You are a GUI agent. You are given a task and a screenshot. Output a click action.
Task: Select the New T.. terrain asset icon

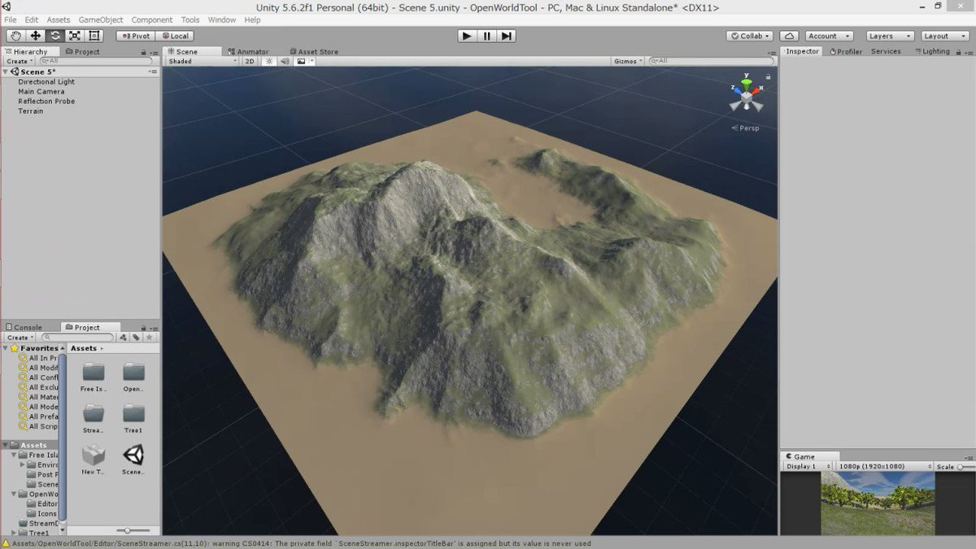[94, 455]
